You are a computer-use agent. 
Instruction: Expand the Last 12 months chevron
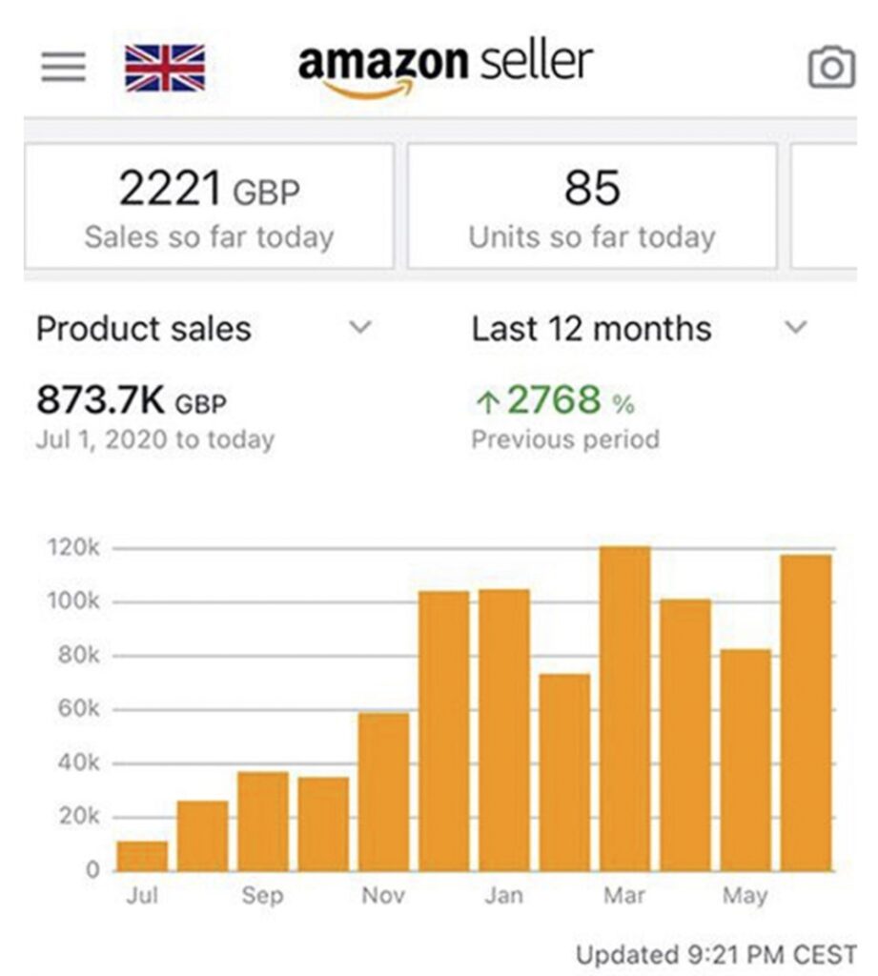pyautogui.click(x=795, y=328)
